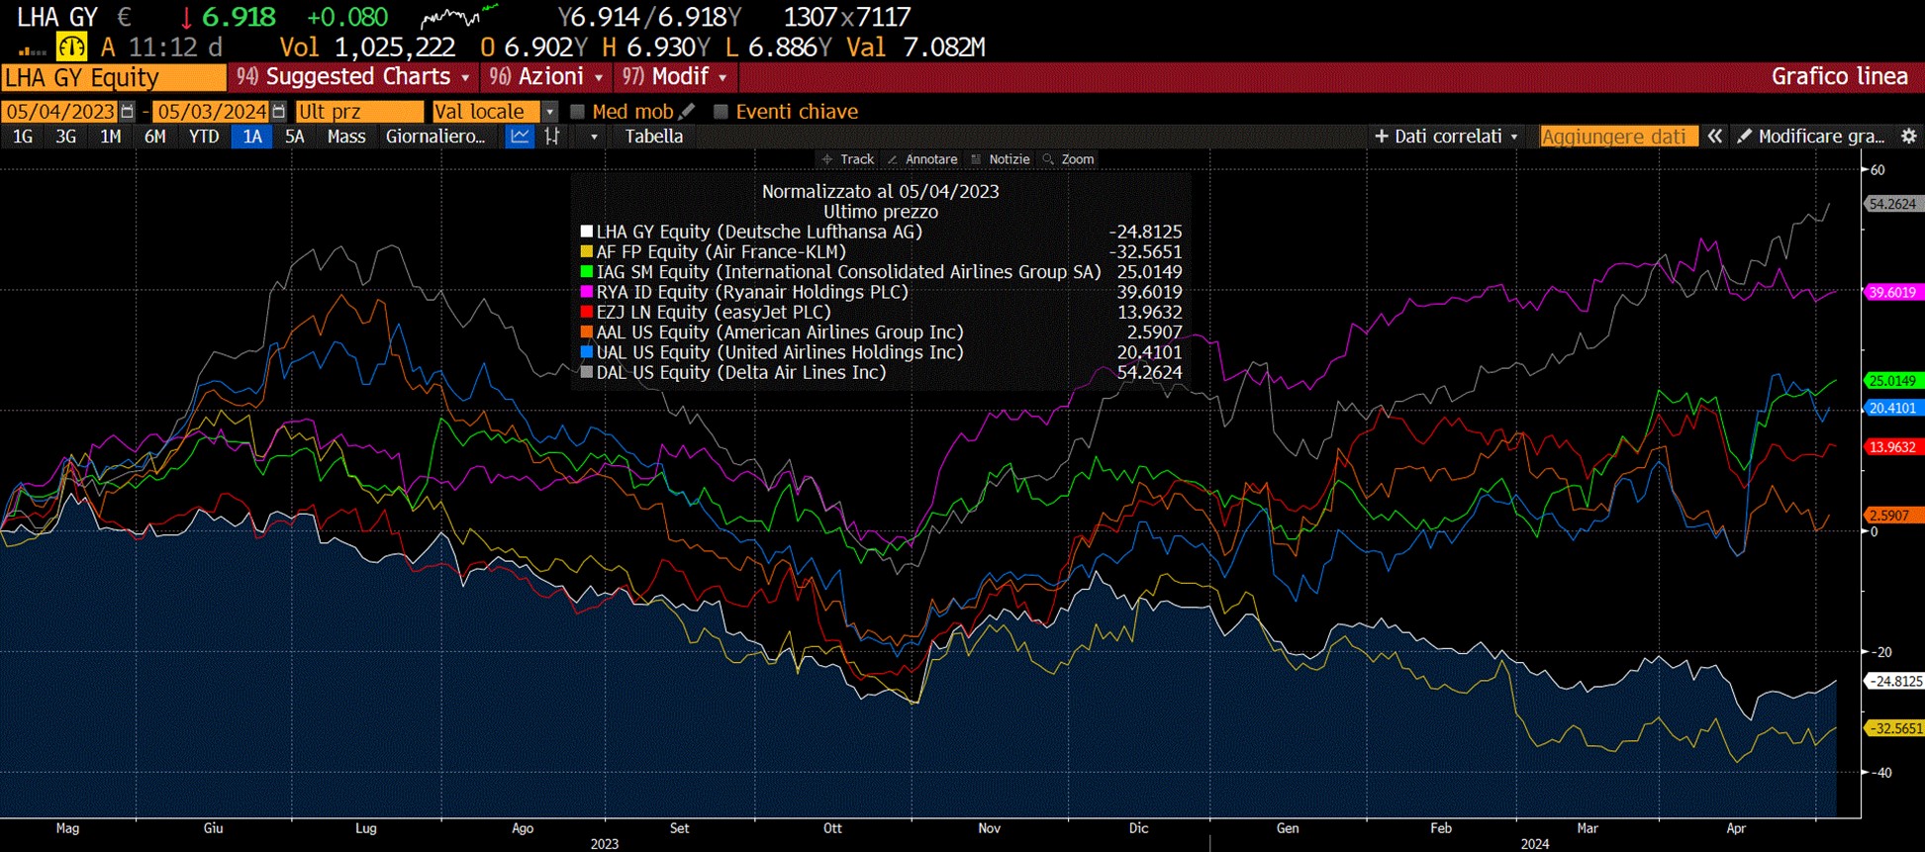Screen dimensions: 1925x852
Task: Click the 54.2624 Delta axis value label
Action: (1892, 204)
